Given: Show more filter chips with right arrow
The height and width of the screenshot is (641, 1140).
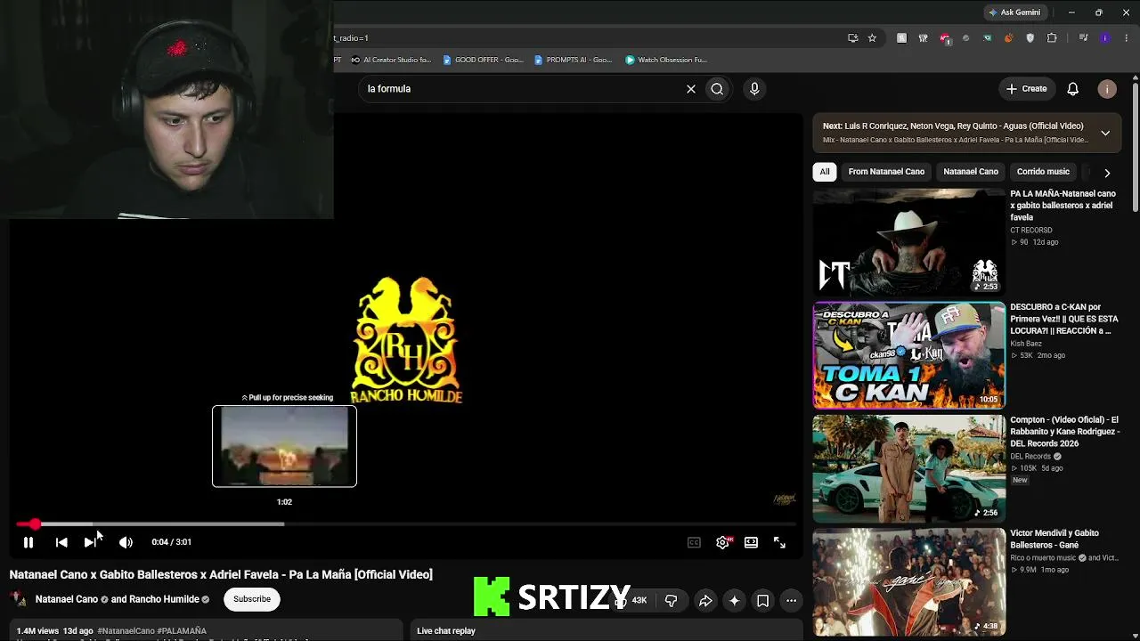Looking at the screenshot, I should coord(1107,173).
